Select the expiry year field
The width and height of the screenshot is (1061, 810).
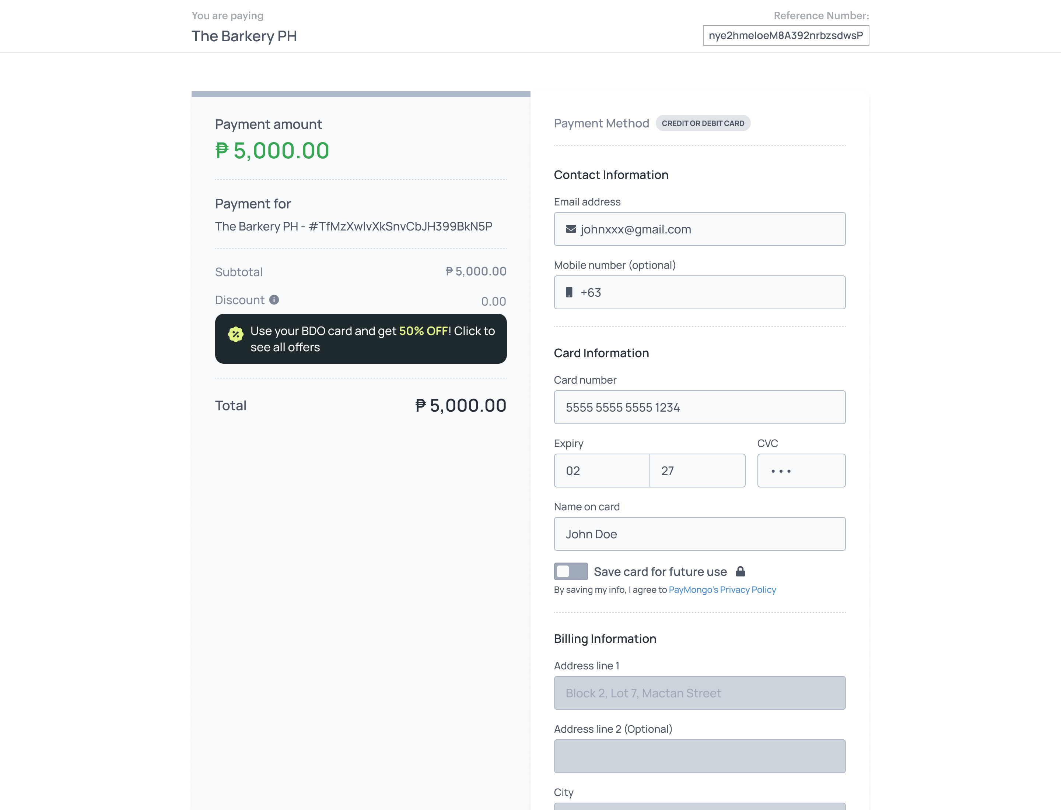(698, 471)
